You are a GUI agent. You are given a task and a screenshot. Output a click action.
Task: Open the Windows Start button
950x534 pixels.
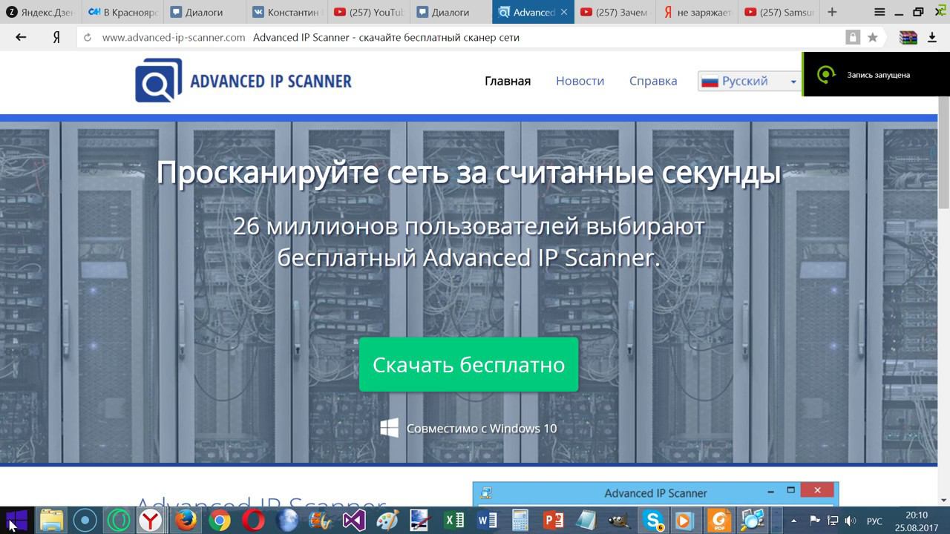17,520
